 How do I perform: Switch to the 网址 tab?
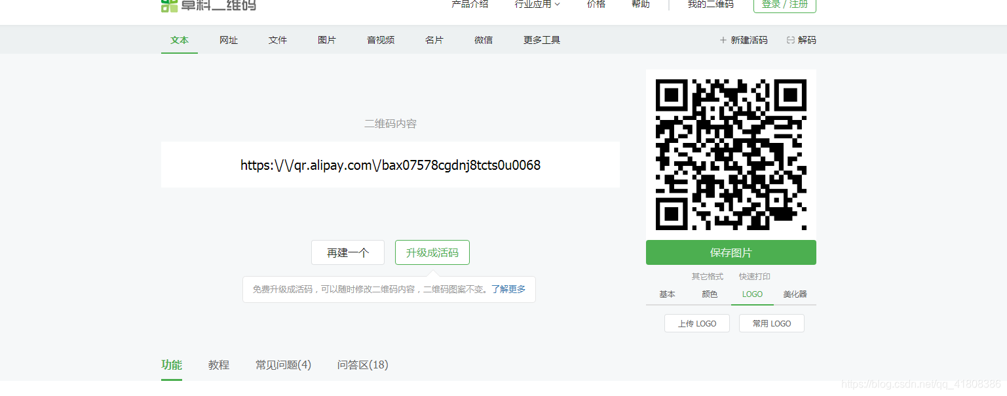(x=229, y=40)
